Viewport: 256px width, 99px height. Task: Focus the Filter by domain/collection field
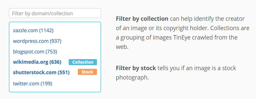55,13
